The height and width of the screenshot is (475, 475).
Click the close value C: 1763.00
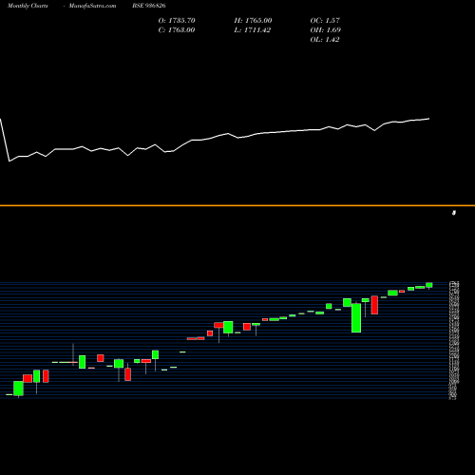(177, 30)
